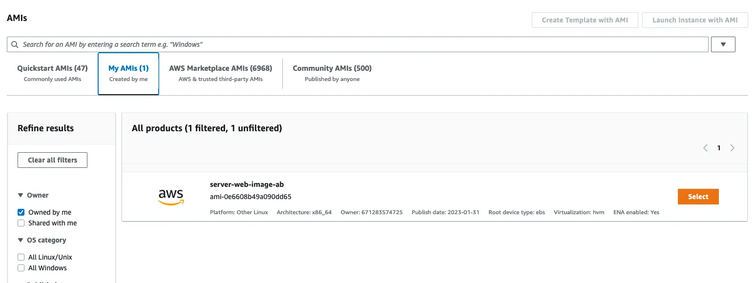Switch to the Quickstart AMIs tab
Viewport: 755px width, 283px height.
[52, 73]
